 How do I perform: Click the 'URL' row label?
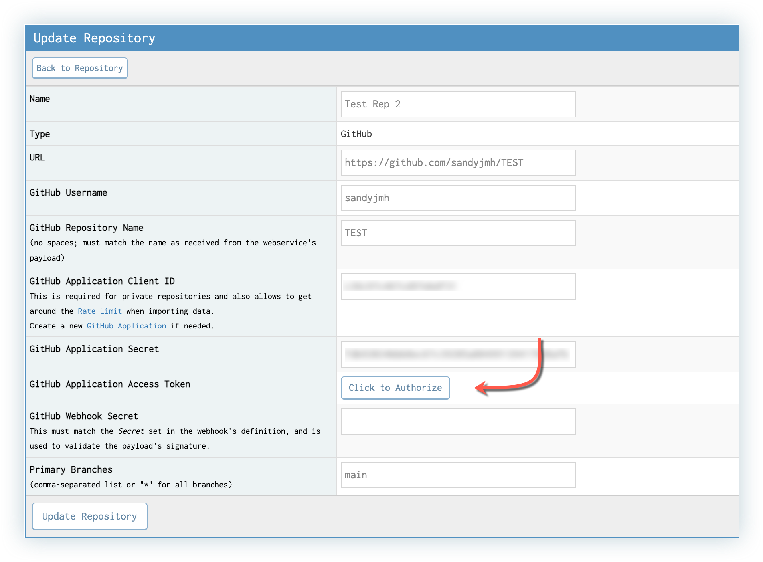[37, 157]
